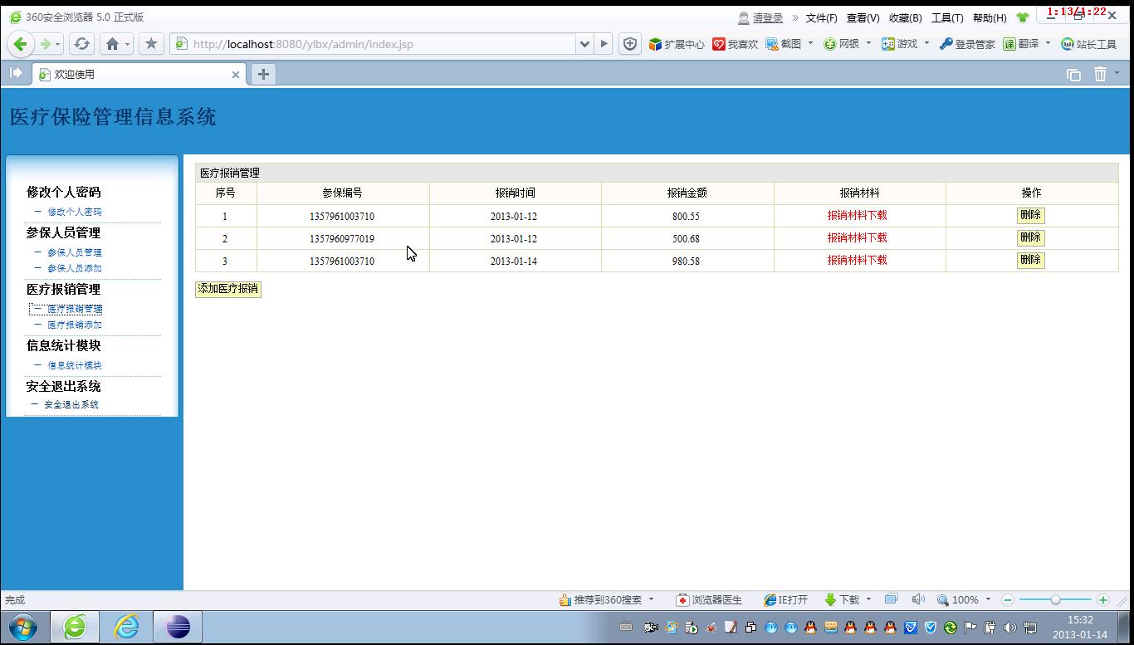
Task: Expand the 推荐到360搜索 dropdown arrow
Action: click(651, 599)
